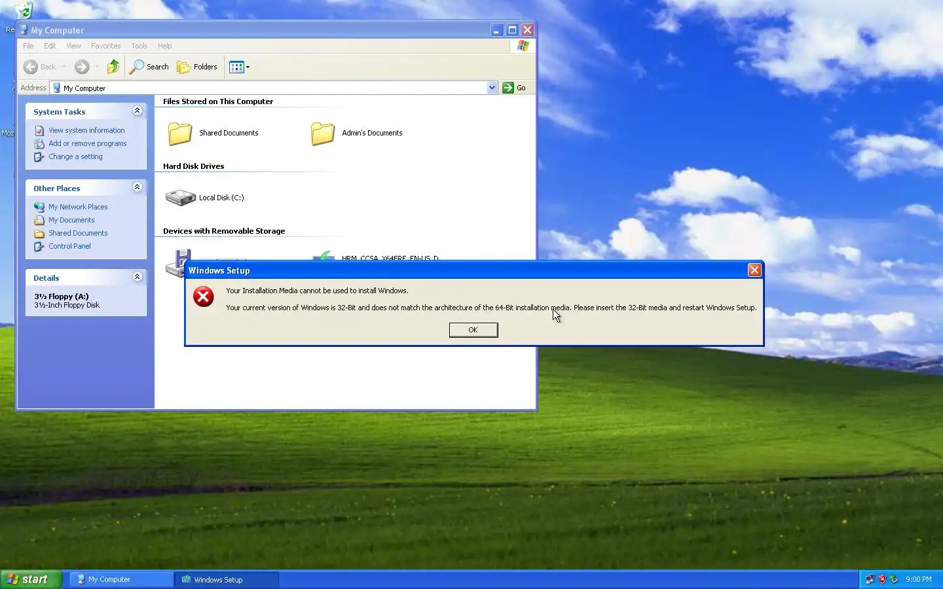
Task: Click the Add or remove programs icon
Action: tap(39, 143)
